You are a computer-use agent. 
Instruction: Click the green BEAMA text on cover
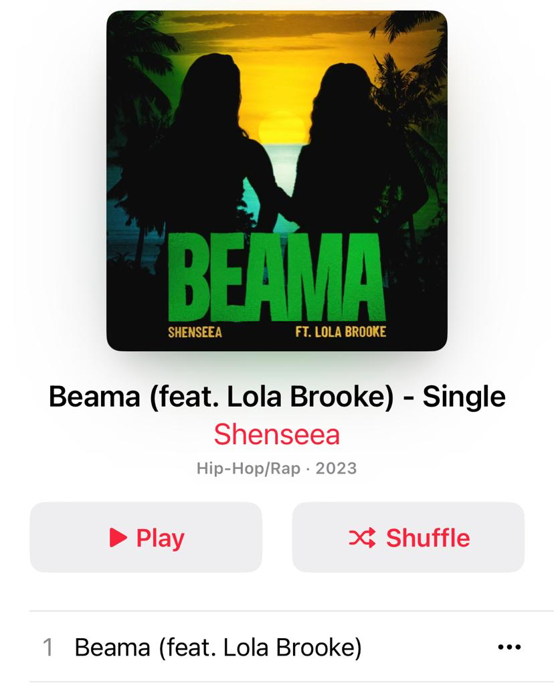tap(276, 276)
